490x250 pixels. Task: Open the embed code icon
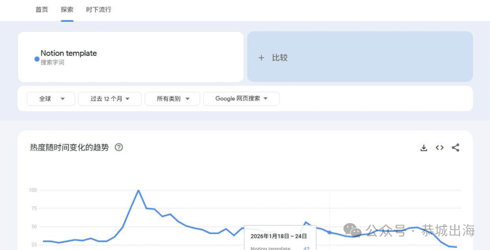(x=440, y=148)
